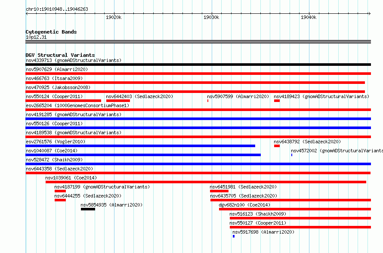
Task: Open nsv550127 (Cooper2011) label
Action: [258, 223]
